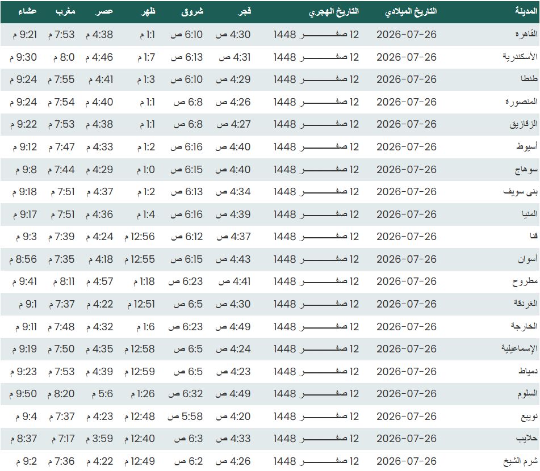Click the city name شرم الشيخ
Screen dimensions: 540x471
coord(520,461)
